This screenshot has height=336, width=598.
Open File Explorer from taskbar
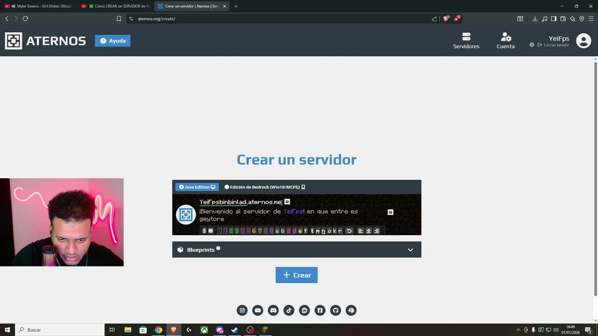[128, 330]
